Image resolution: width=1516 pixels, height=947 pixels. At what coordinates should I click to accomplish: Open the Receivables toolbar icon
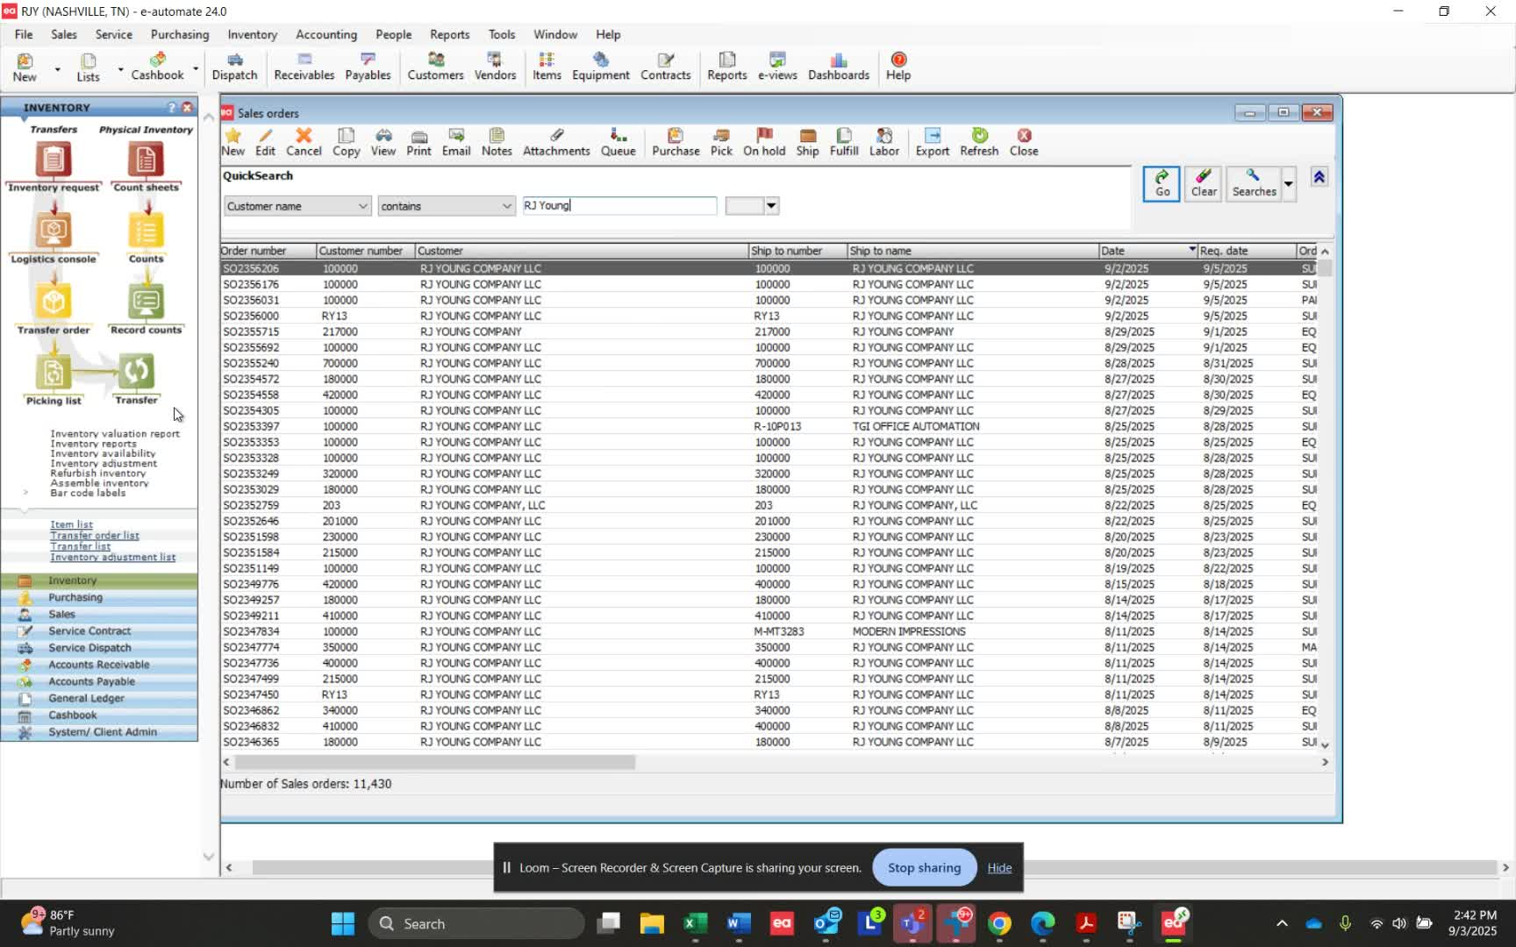[x=304, y=67]
